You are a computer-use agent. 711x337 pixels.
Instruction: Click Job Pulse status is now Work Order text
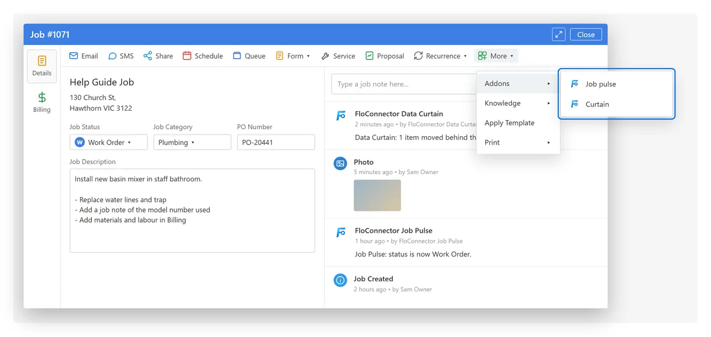(x=413, y=255)
